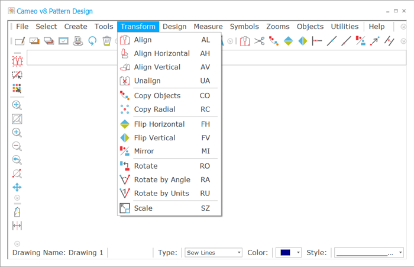Click the Align pieces icon in right toolbar
414x267 pixels.
245,41
